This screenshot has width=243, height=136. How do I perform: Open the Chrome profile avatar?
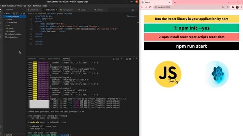[237, 7]
